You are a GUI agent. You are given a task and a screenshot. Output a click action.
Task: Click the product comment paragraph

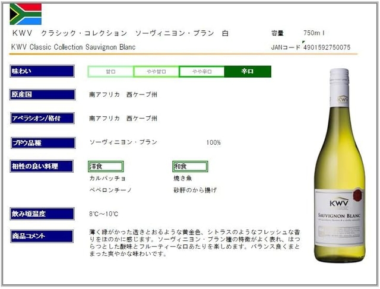pos(195,243)
